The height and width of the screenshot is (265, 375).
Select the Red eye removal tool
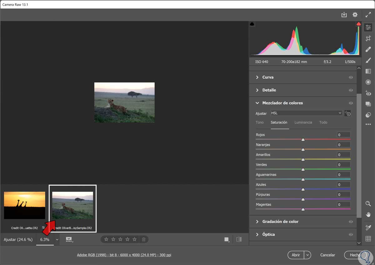[x=368, y=93]
